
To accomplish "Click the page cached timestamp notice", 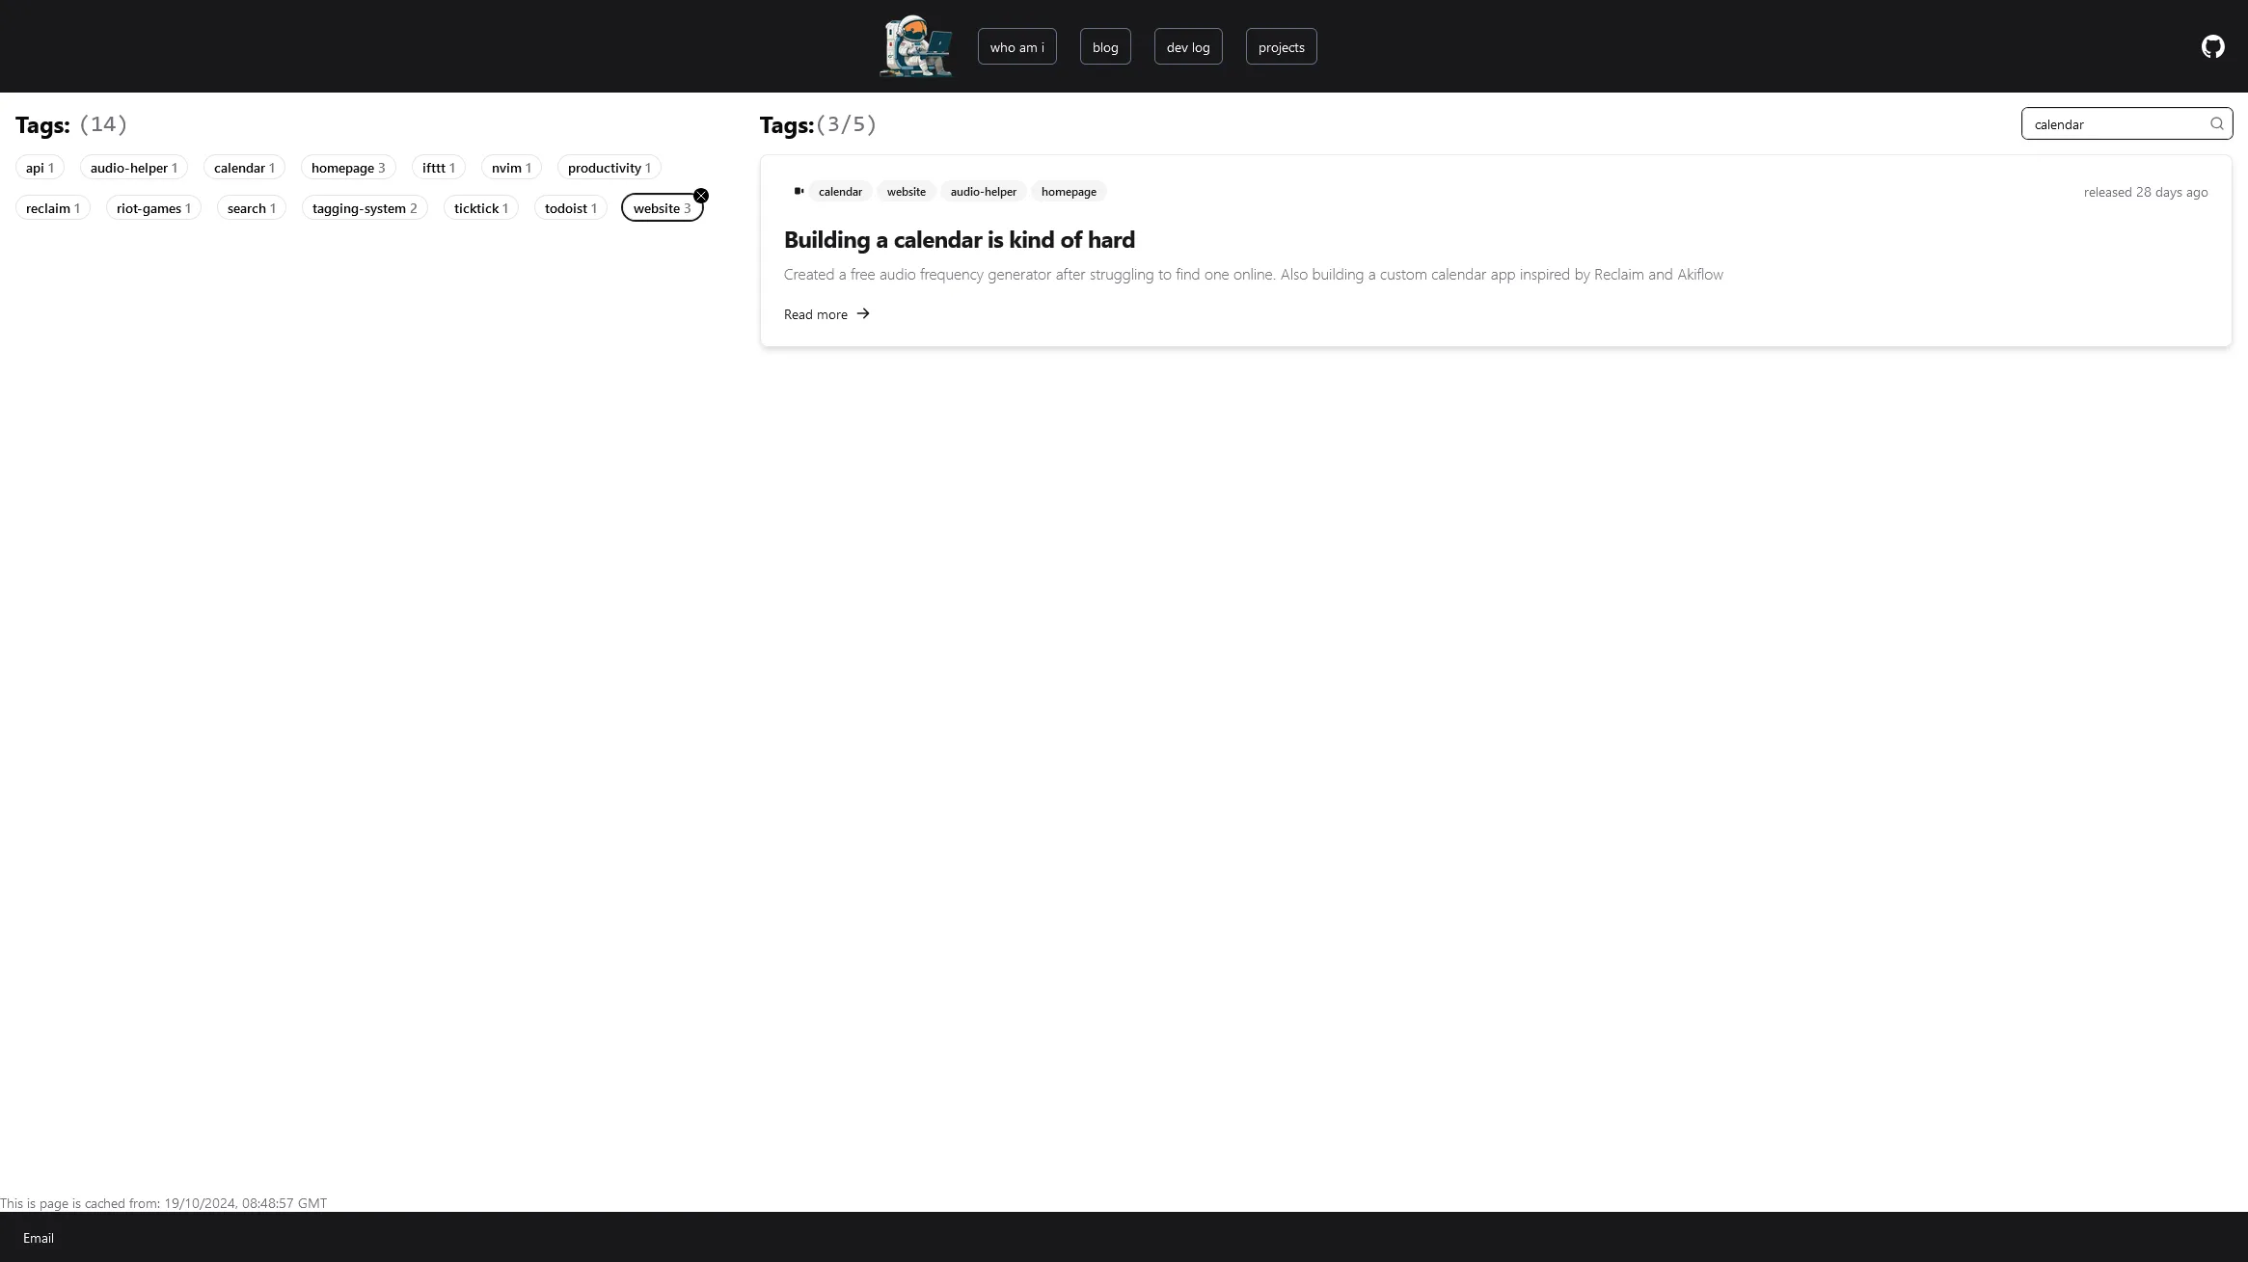I will click(164, 1203).
